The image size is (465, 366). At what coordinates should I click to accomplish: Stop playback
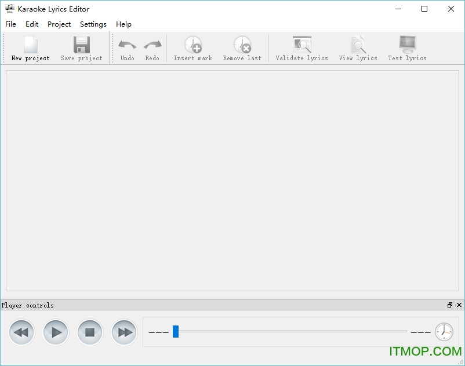(90, 332)
